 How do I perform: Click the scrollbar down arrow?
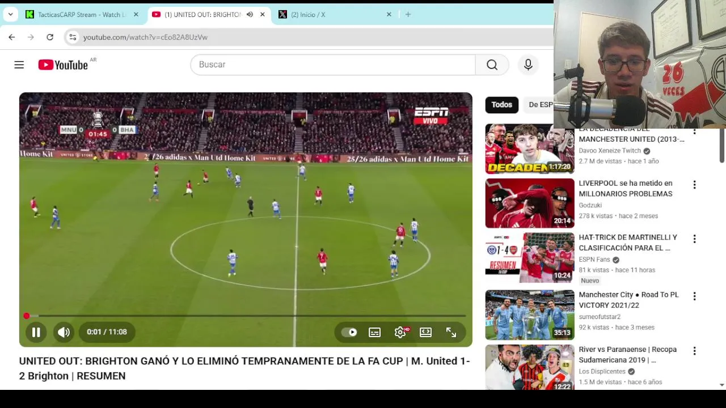721,385
